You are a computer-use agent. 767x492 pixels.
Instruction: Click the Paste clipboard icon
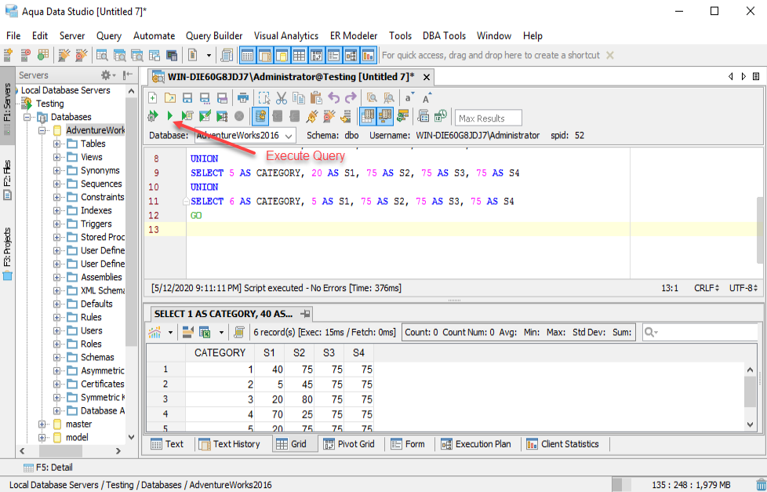pos(316,98)
